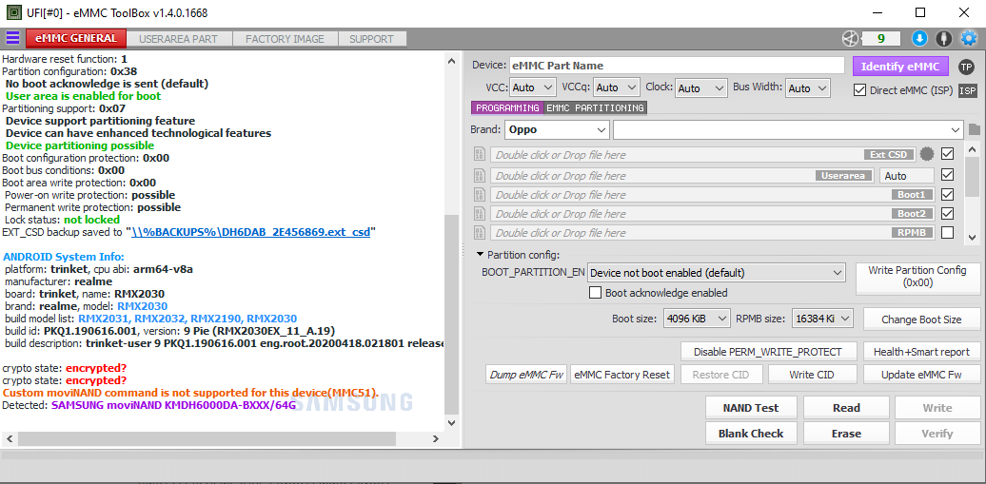The width and height of the screenshot is (986, 484).
Task: Select the PROGRAMMING sub-tab
Action: click(x=507, y=108)
